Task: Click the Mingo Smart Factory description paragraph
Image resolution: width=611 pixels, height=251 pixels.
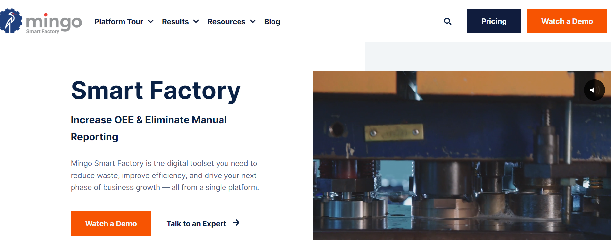Action: 165,176
